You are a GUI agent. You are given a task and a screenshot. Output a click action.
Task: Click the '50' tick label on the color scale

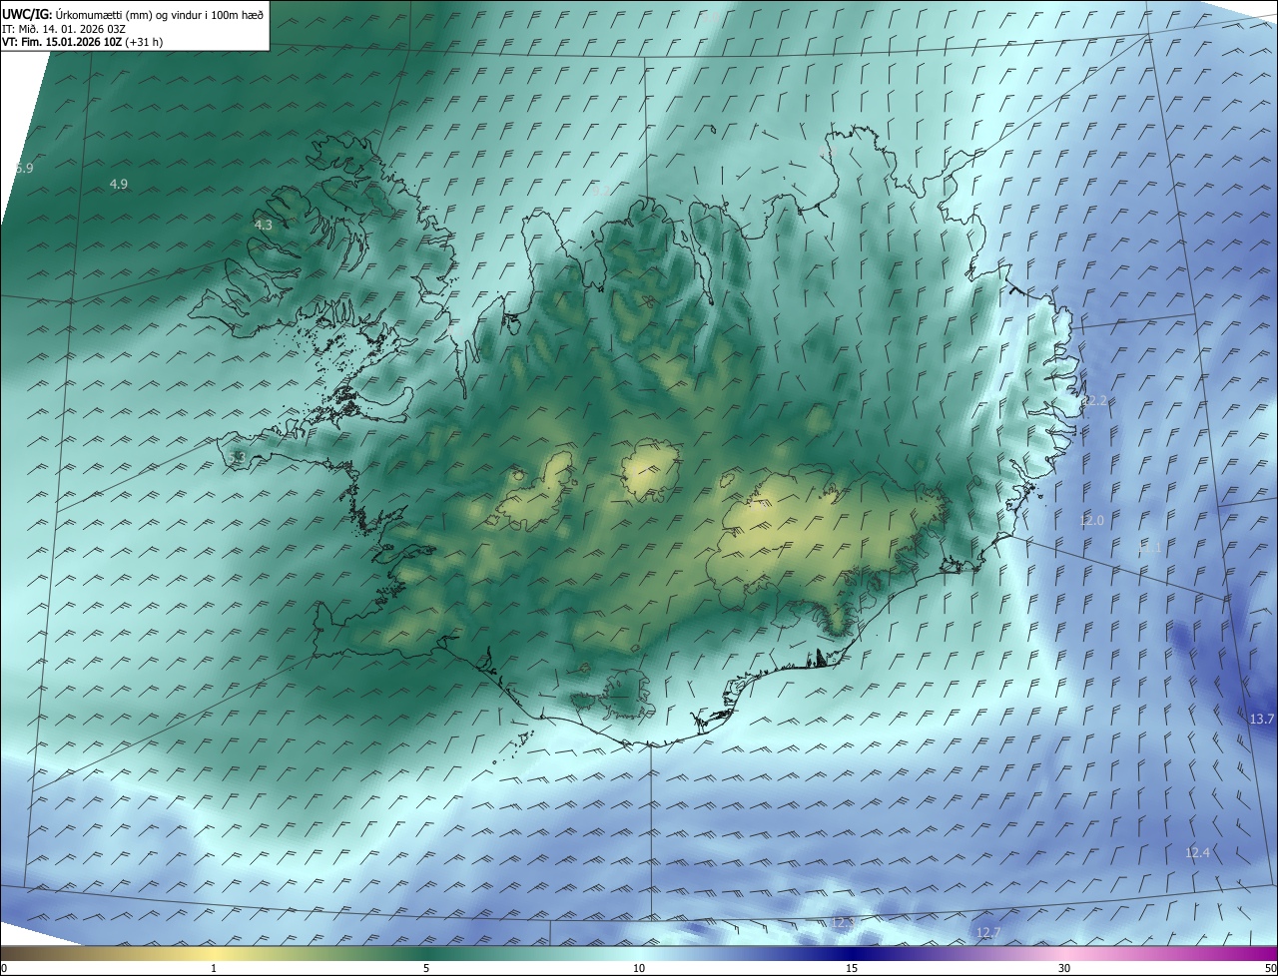pyautogui.click(x=1270, y=968)
